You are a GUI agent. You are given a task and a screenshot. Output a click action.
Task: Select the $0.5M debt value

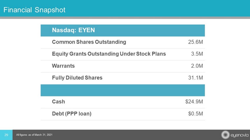coord(195,114)
